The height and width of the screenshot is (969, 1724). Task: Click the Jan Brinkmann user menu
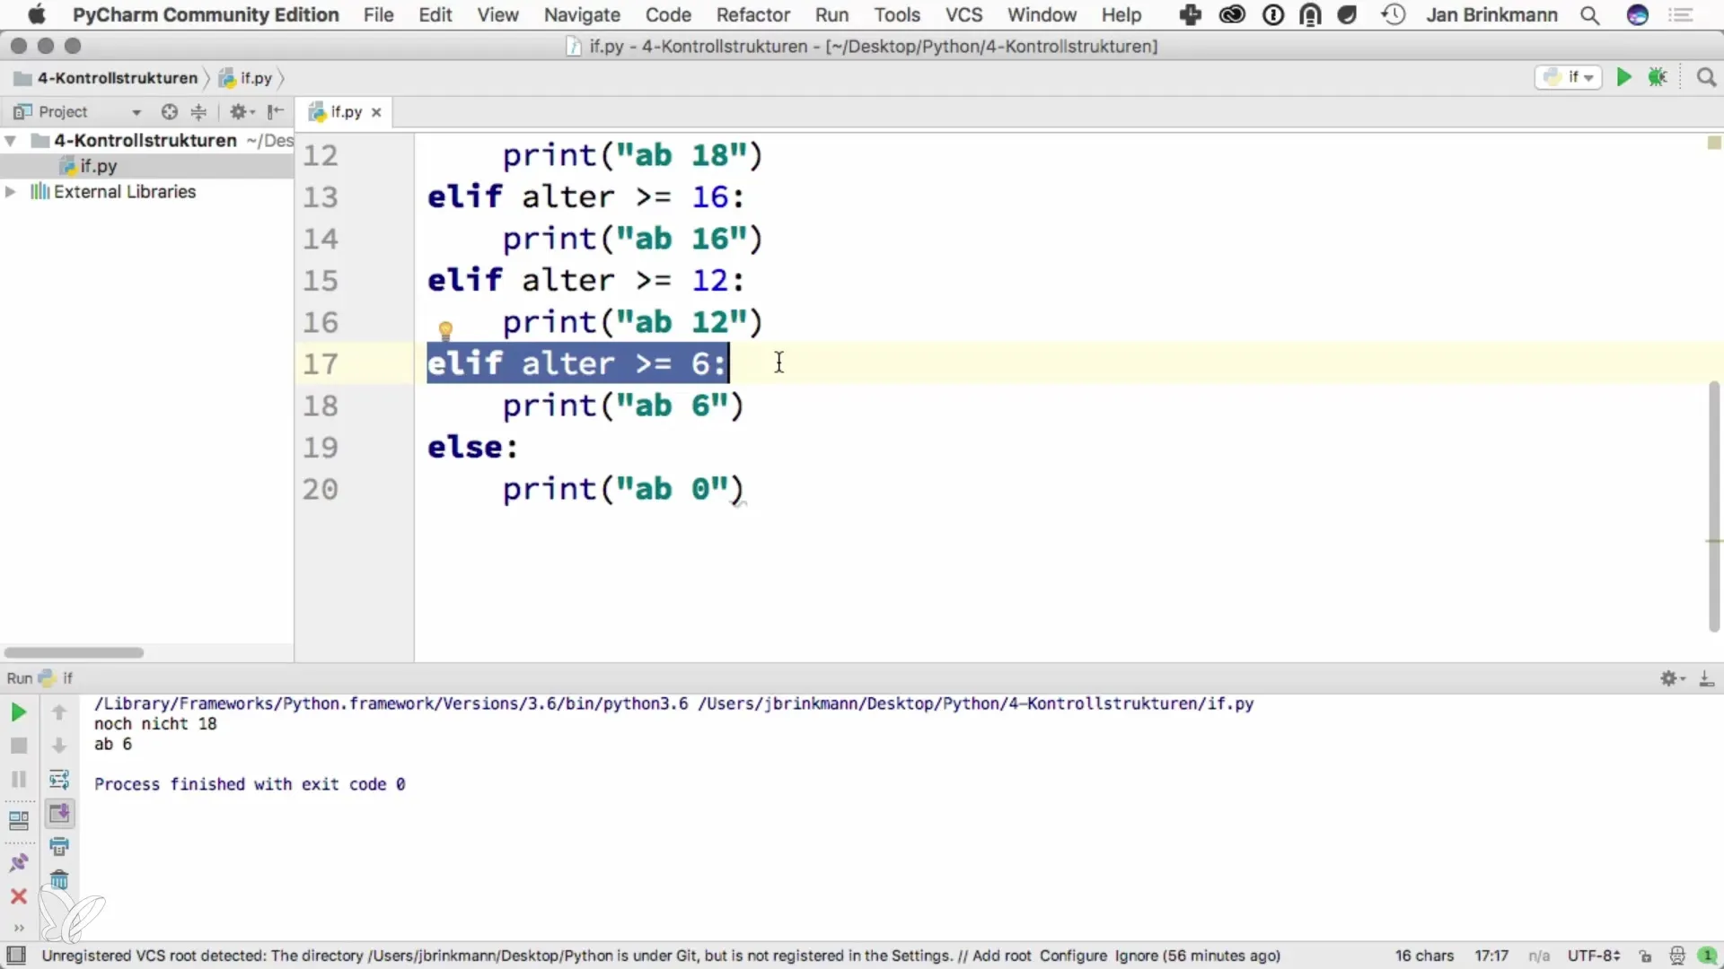[1491, 14]
